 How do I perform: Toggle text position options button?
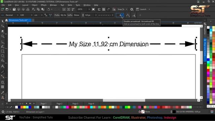128,15
